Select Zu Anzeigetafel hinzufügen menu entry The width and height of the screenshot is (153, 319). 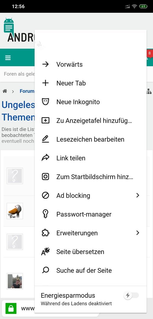tap(91, 121)
